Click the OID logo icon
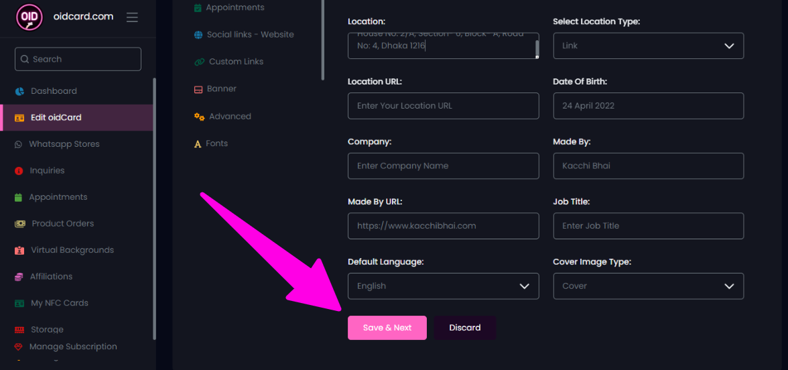 pyautogui.click(x=29, y=17)
